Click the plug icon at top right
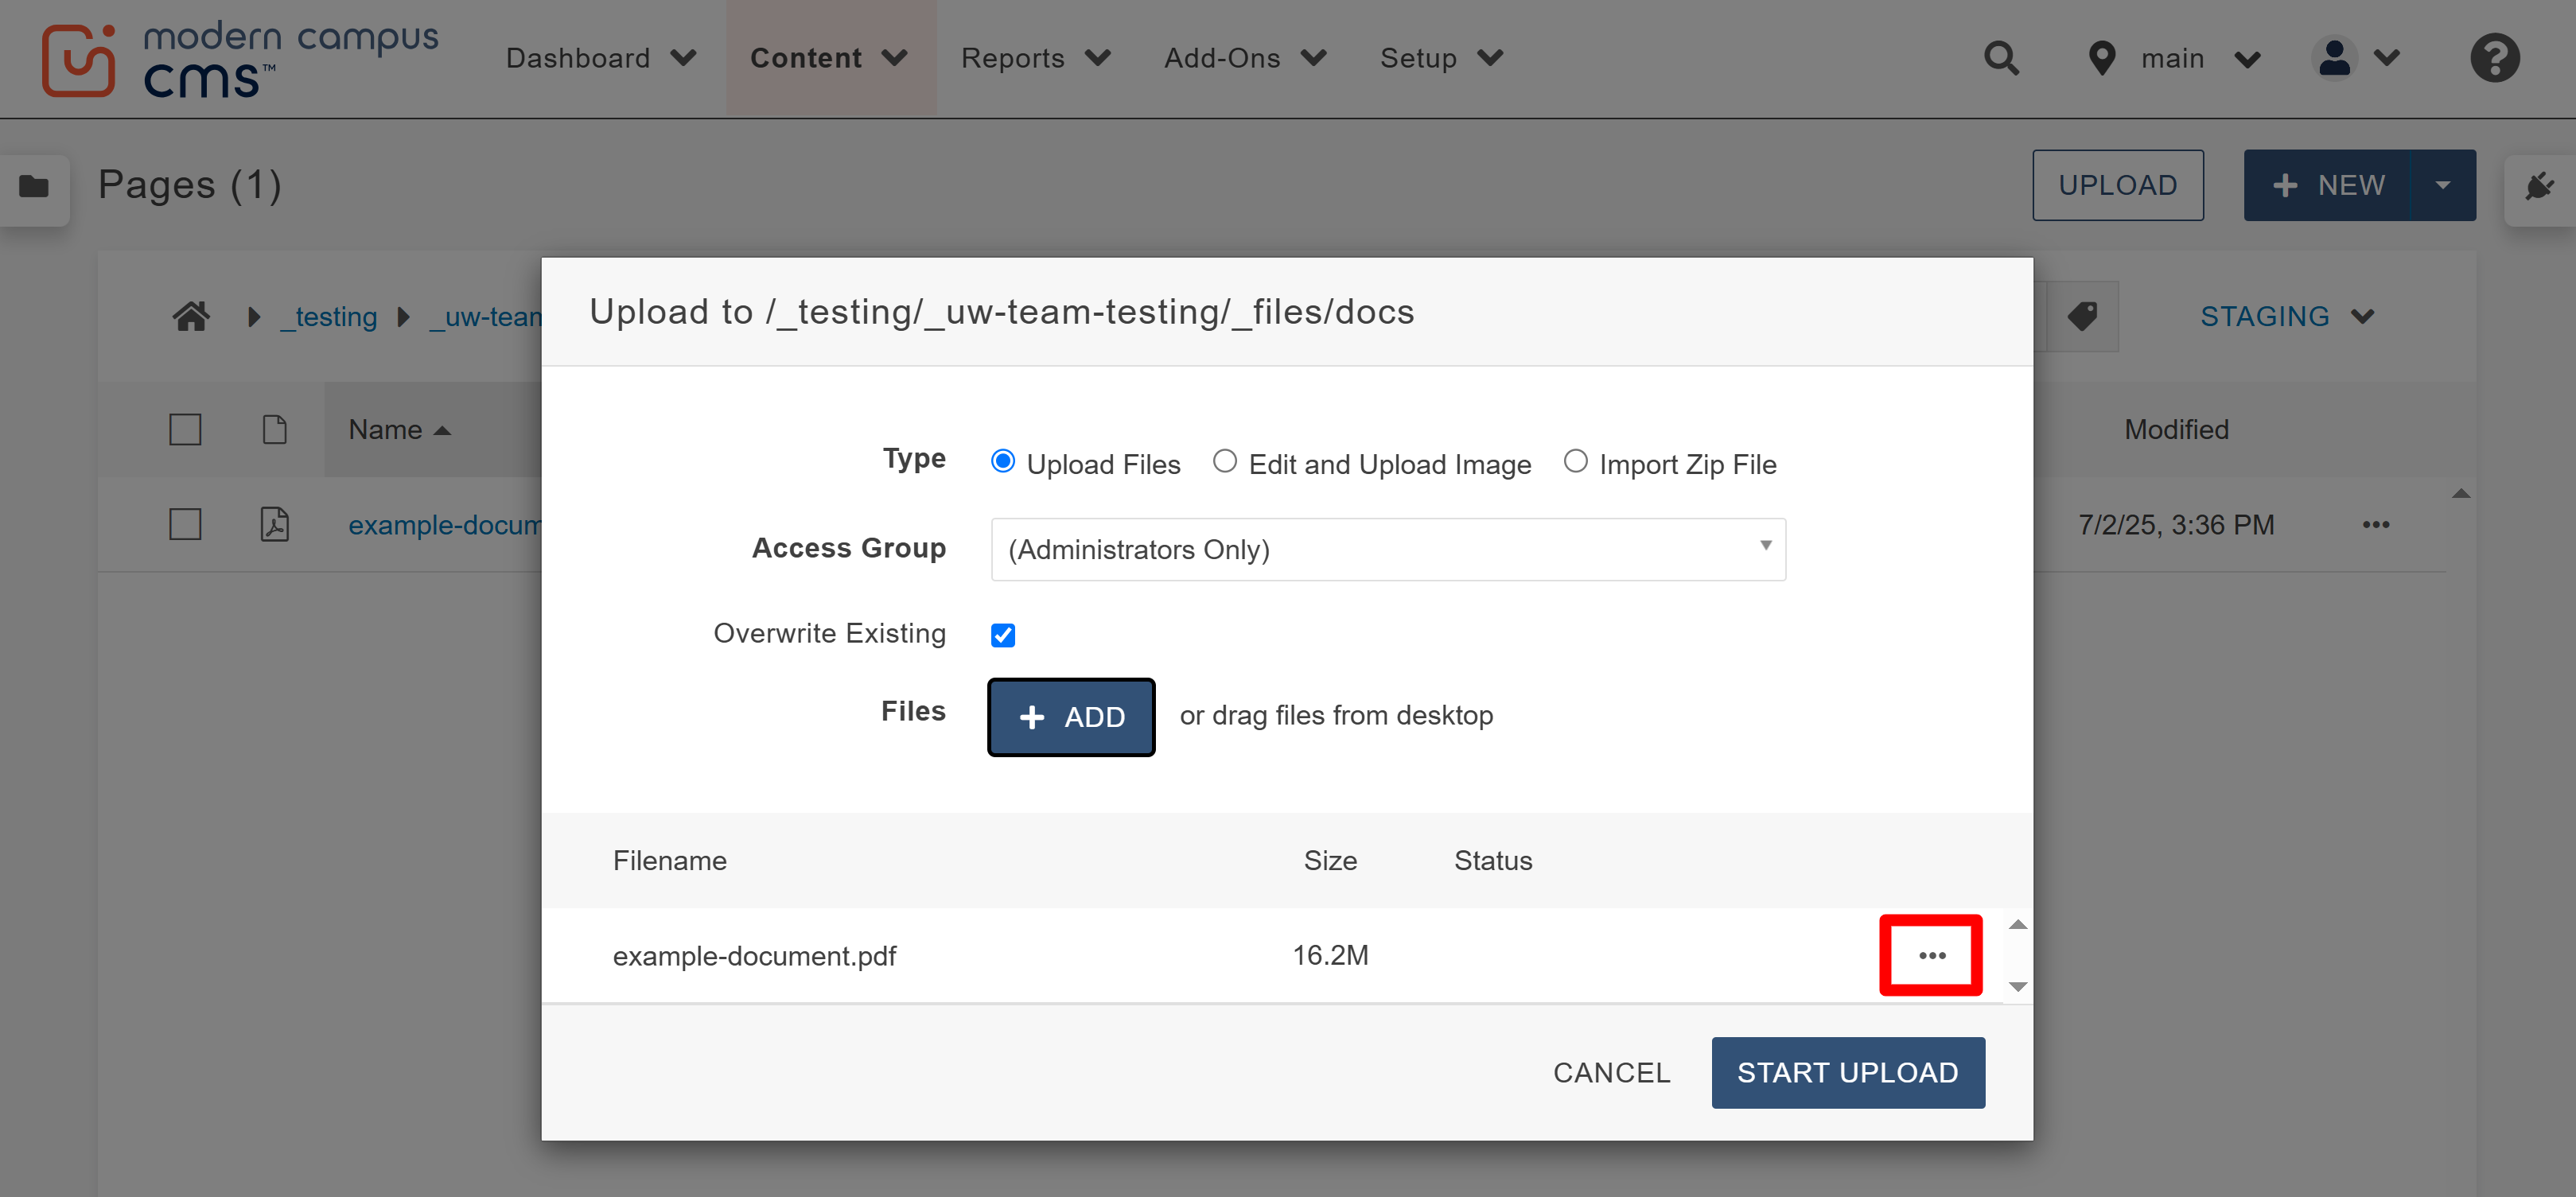This screenshot has height=1197, width=2576. (2539, 185)
